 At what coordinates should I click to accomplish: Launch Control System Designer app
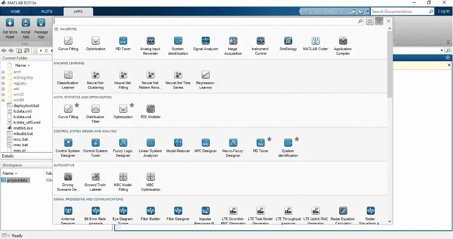click(68, 148)
